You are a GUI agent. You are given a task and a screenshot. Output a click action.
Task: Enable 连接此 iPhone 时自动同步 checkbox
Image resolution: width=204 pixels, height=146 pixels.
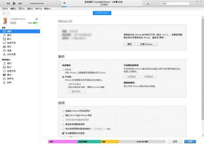coord(63,111)
